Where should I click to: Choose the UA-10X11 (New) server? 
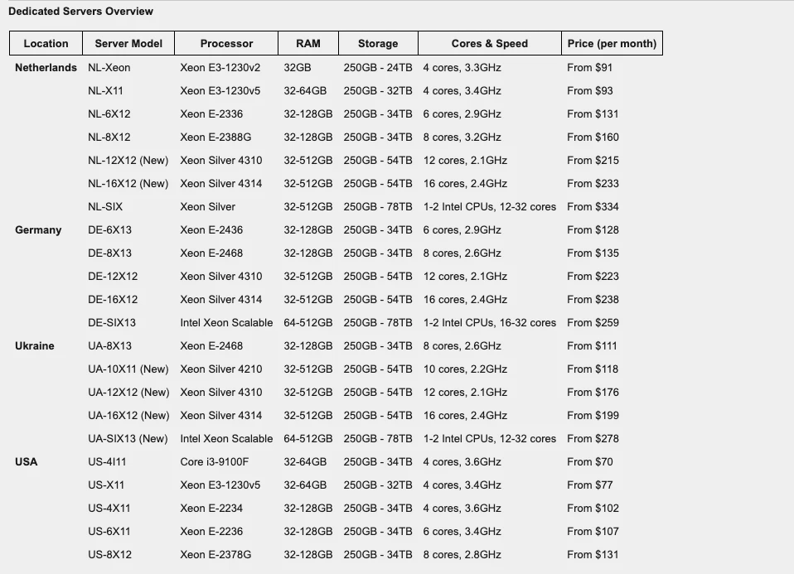coord(128,369)
